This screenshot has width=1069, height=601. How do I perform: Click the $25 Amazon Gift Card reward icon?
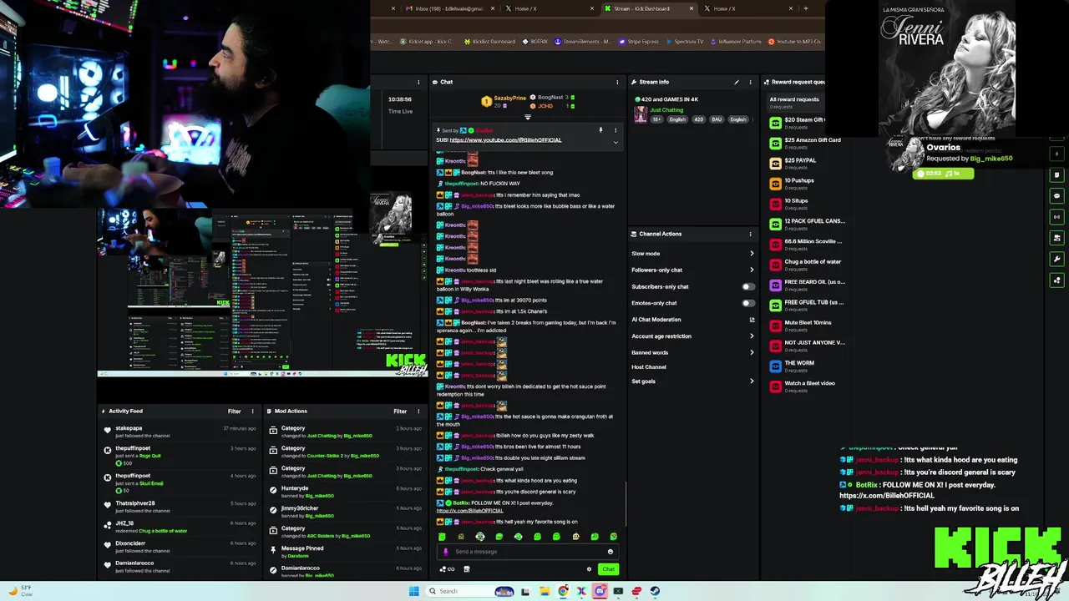[775, 143]
